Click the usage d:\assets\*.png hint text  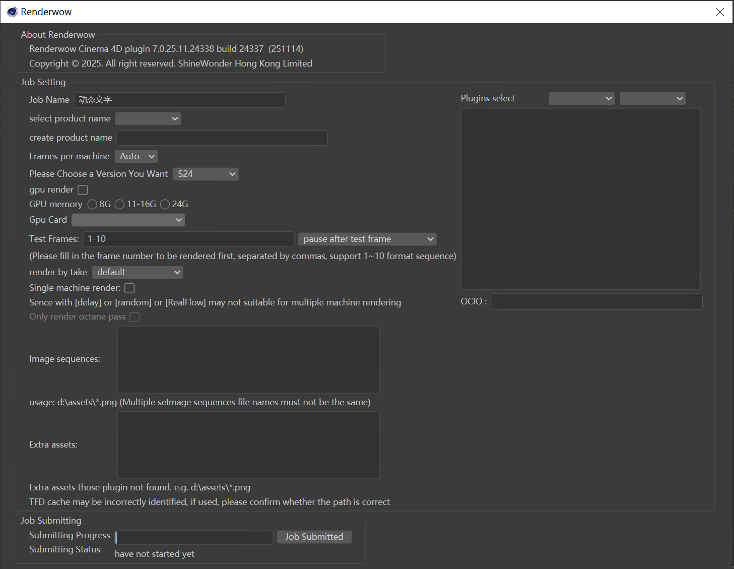tap(200, 402)
